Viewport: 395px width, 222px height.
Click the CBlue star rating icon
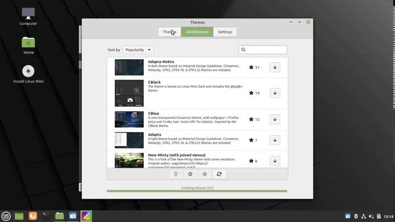(x=251, y=119)
